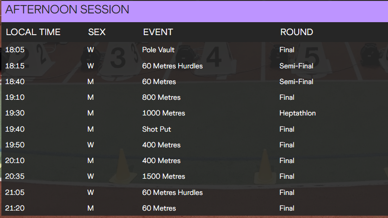Viewport: 388px width, 218px height.
Task: Open 60 Metres Hurdles event at 18:15
Action: click(x=172, y=66)
